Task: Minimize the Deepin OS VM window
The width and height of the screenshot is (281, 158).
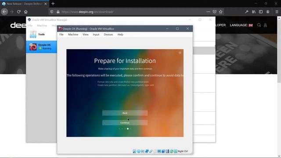Action: coord(167,29)
